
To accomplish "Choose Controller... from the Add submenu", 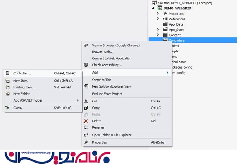I will pos(43,73).
